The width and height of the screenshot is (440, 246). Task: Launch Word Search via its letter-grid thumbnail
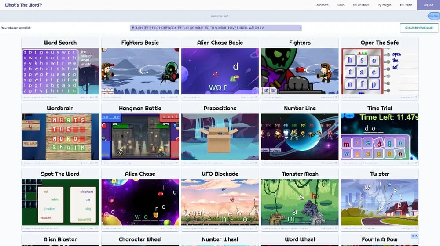(x=60, y=71)
